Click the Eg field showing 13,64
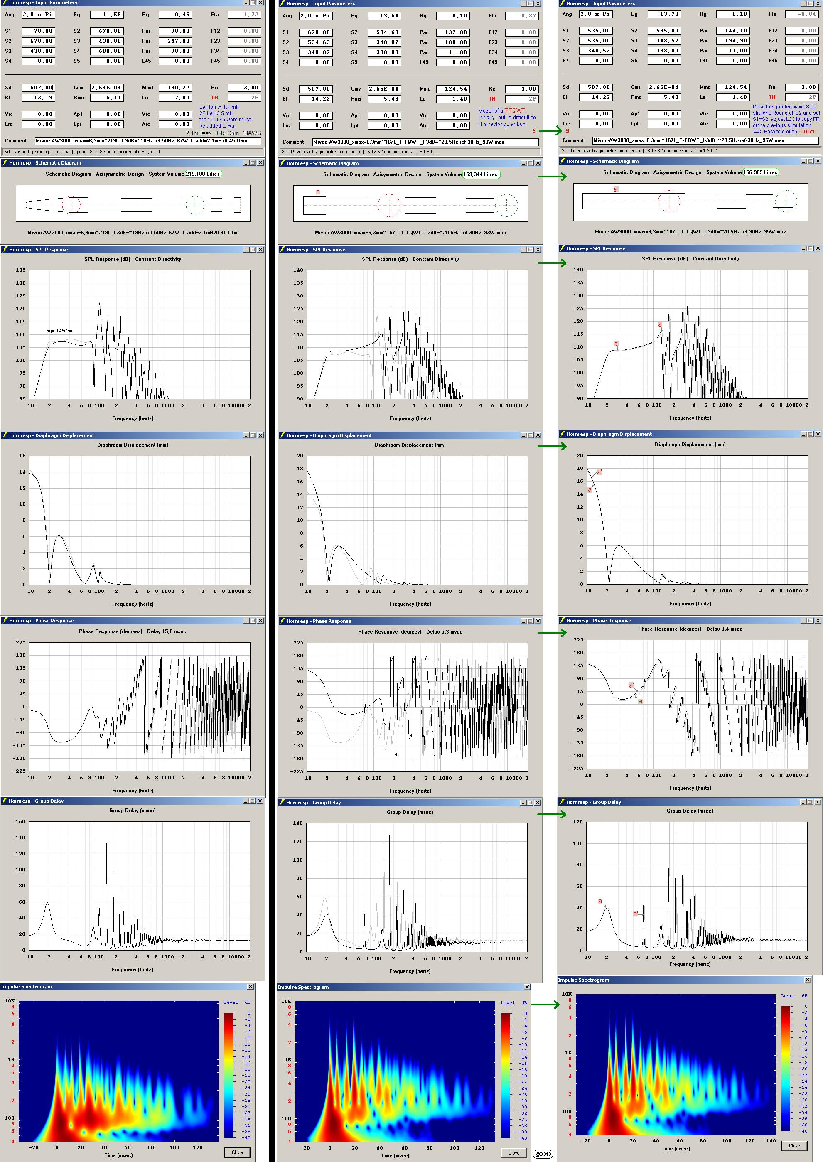The width and height of the screenshot is (823, 1162). [x=385, y=16]
